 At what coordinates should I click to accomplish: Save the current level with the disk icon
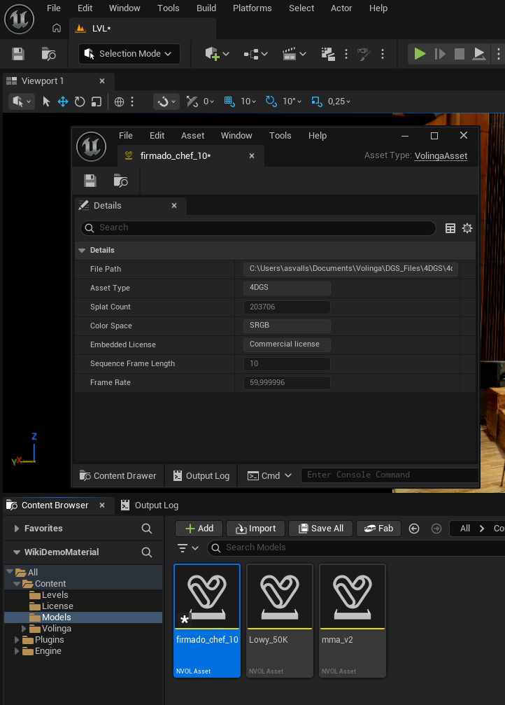(18, 54)
